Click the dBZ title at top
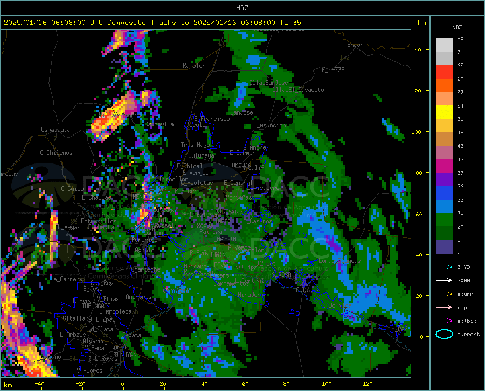Viewport: 485px width, 391px height. [242, 8]
